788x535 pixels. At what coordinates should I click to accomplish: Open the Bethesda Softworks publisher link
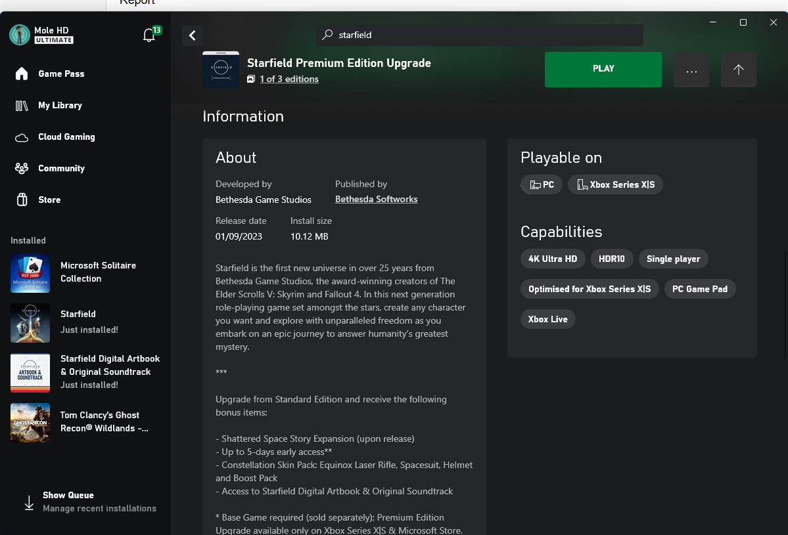coord(377,200)
